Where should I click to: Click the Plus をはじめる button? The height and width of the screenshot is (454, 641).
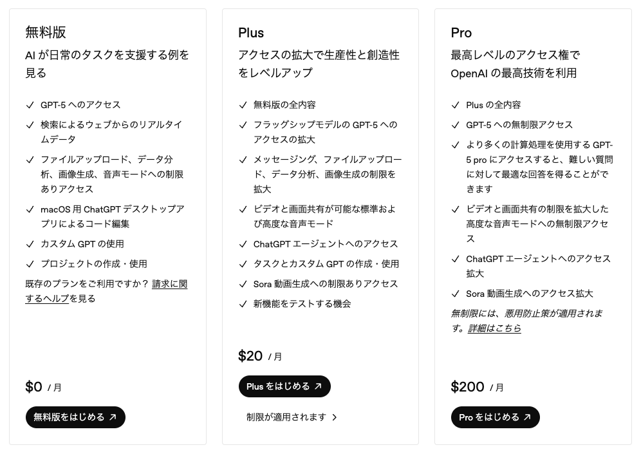point(284,386)
